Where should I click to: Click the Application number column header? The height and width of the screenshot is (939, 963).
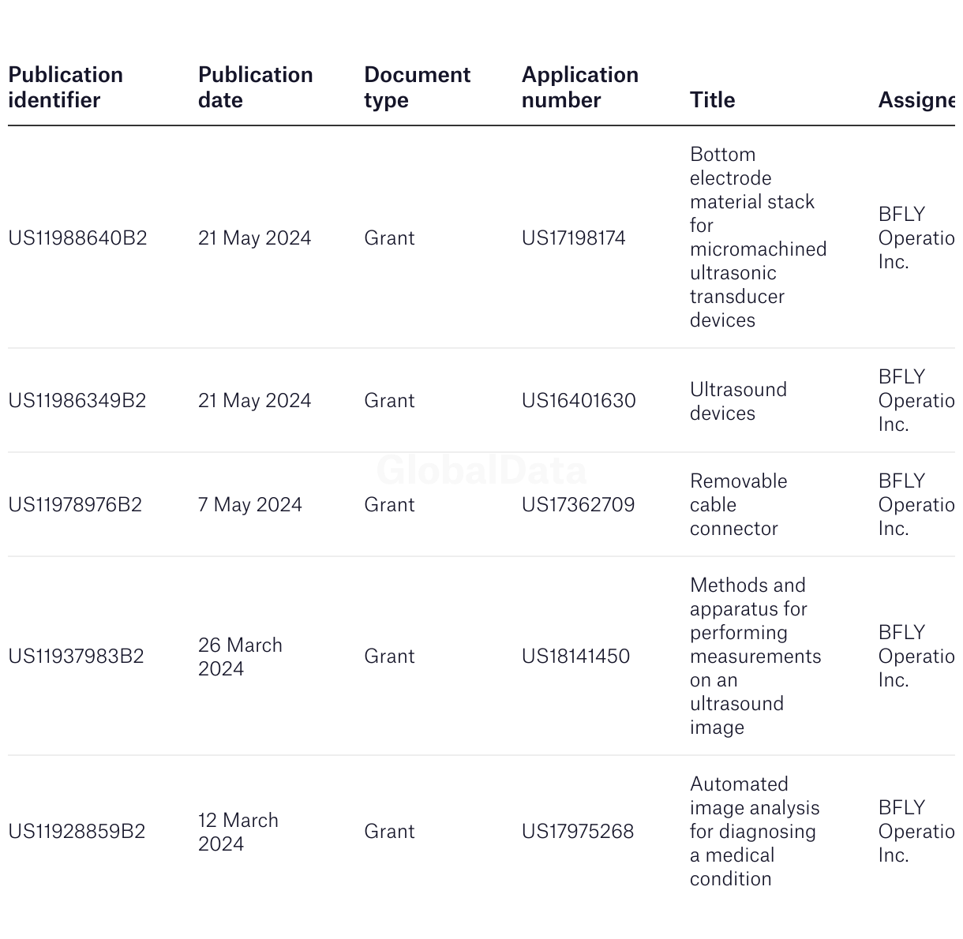[579, 87]
